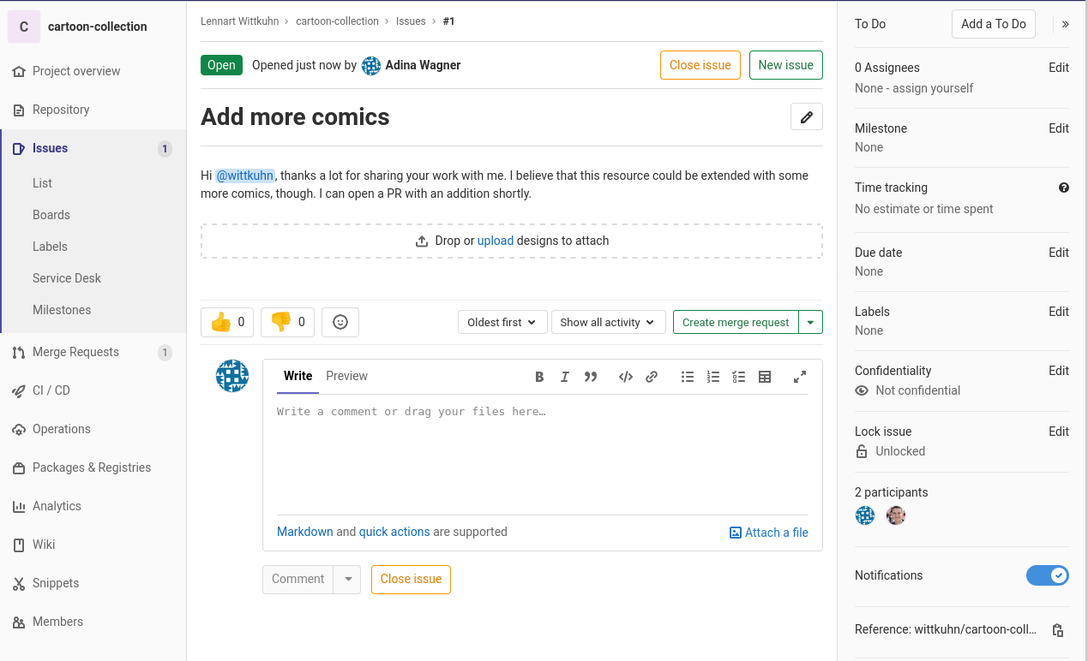Collapse the right sidebar

(1065, 24)
